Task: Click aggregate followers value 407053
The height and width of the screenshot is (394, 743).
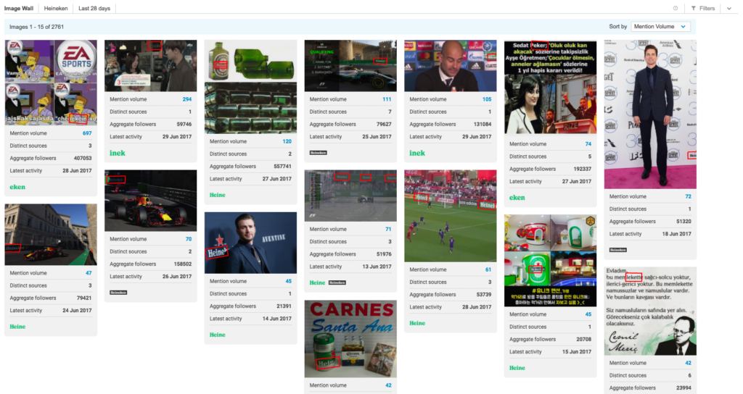Action: [x=83, y=159]
